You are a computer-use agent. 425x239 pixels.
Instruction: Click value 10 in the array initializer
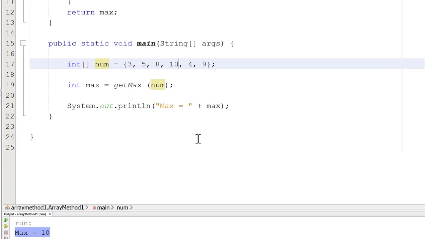tap(174, 64)
